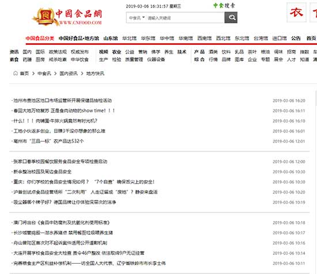
Task: Open the article about 三品一标 农产品达532个
Action: 48,141
